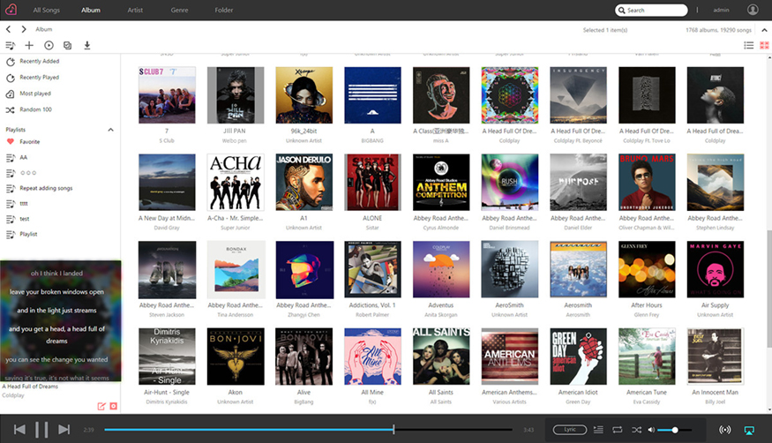Image resolution: width=772 pixels, height=443 pixels.
Task: Open American Idiot by Green Day
Action: (578, 357)
